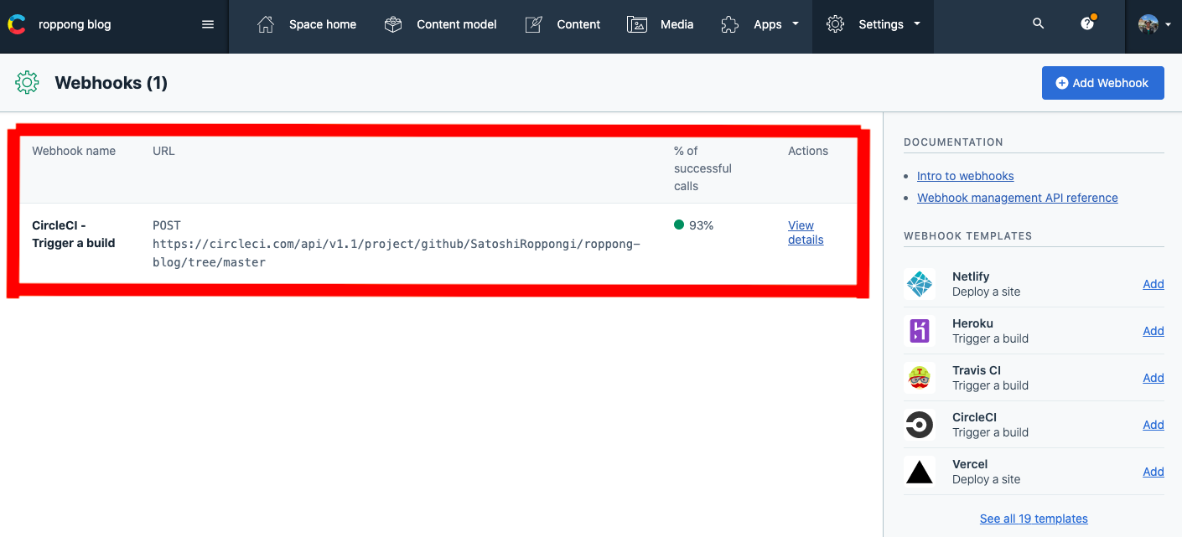Click the Webhook name column header

tap(74, 151)
